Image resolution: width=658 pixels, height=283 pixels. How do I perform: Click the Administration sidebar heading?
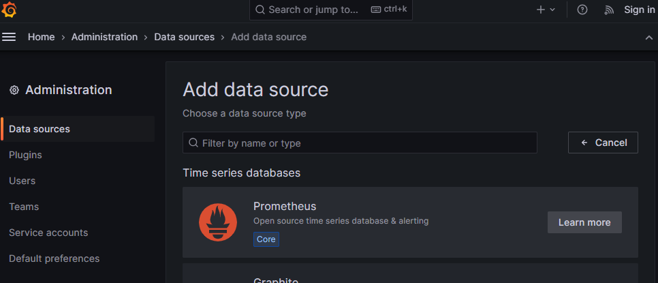69,90
